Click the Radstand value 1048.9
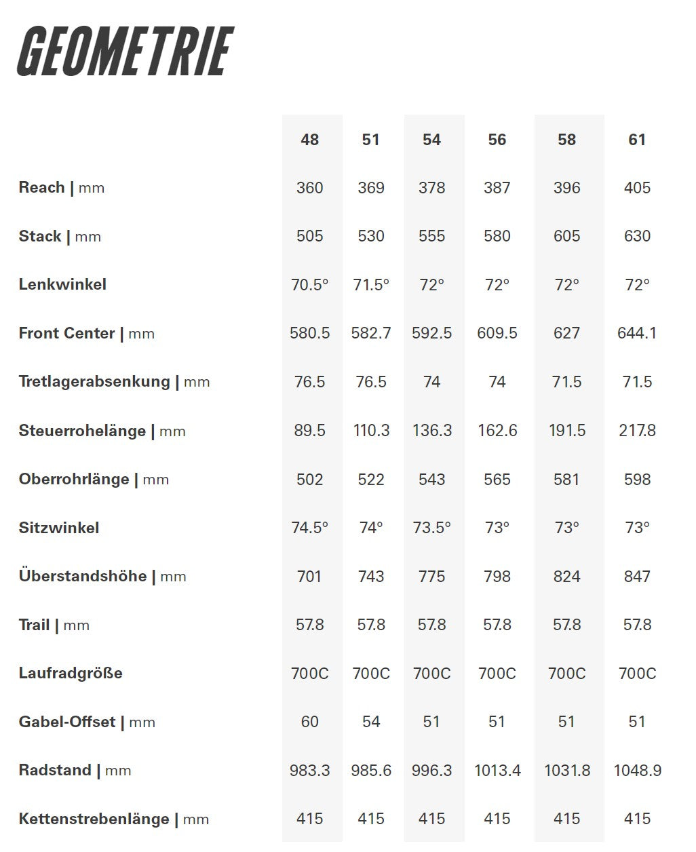Image resolution: width=696 pixels, height=852 pixels. (637, 771)
